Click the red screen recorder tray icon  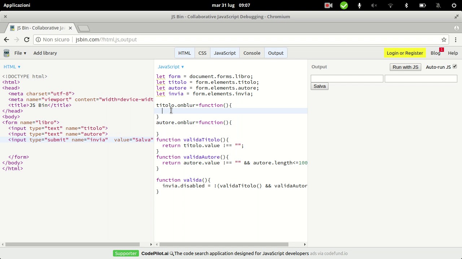click(x=328, y=5)
